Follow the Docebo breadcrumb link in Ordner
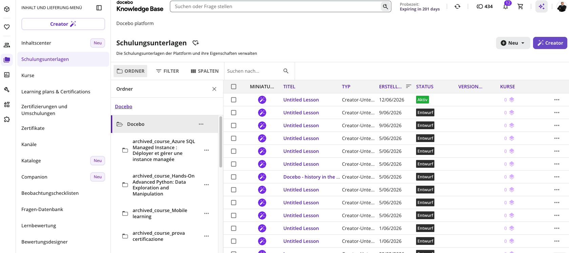 pyautogui.click(x=123, y=107)
